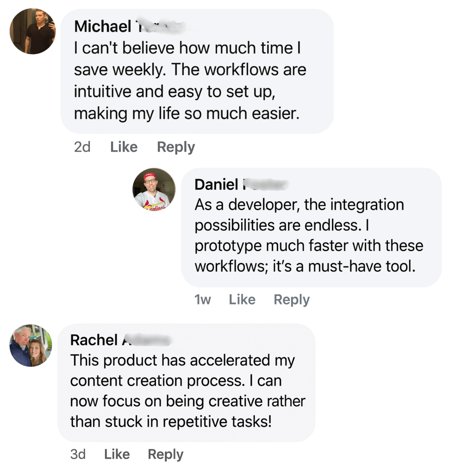Image resolution: width=455 pixels, height=473 pixels.
Task: Click the blurred surname beside Michael
Action: [158, 27]
